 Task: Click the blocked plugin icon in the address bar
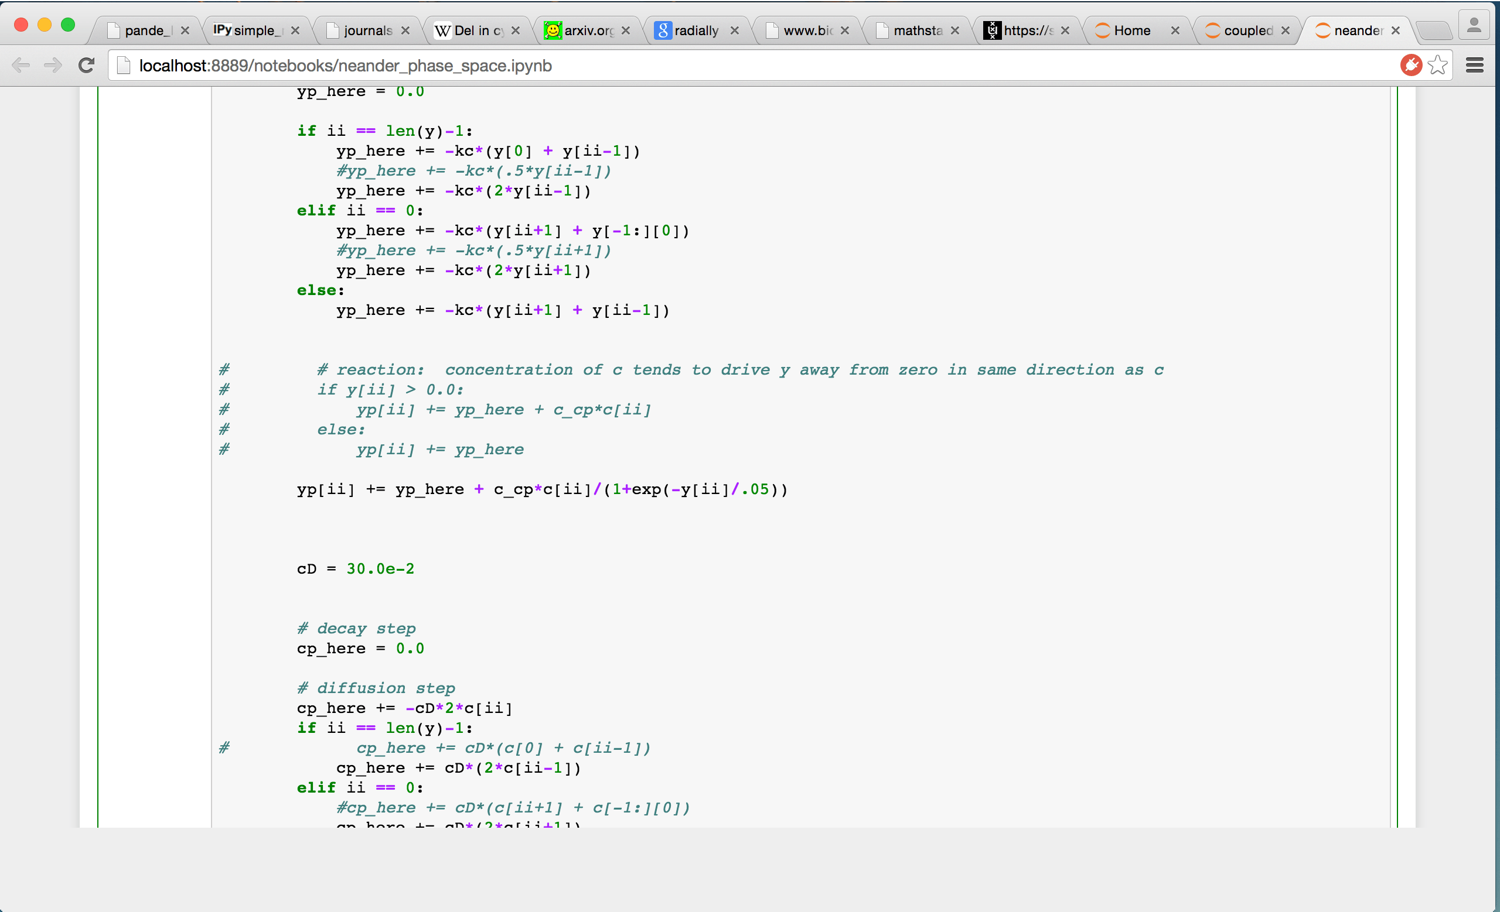pos(1411,65)
